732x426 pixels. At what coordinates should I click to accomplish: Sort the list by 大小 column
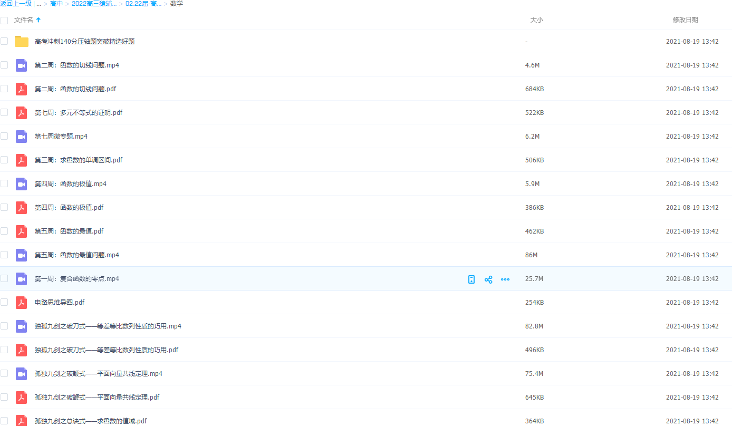536,20
